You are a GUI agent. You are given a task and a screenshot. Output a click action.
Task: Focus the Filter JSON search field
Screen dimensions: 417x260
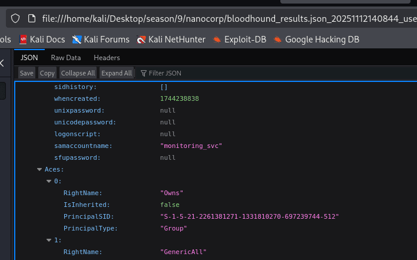(x=177, y=73)
